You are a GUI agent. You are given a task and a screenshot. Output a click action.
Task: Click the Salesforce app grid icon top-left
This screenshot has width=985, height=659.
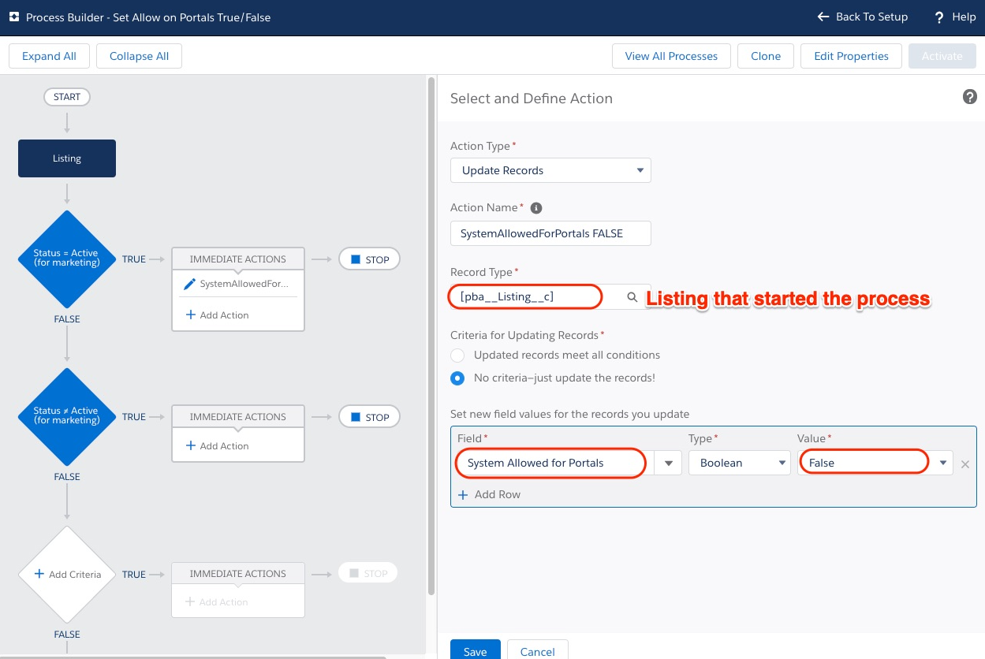[x=13, y=16]
